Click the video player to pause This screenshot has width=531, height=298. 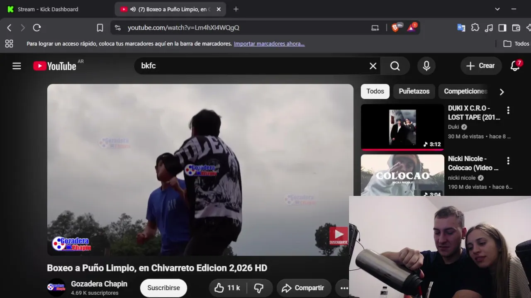pyautogui.click(x=200, y=170)
